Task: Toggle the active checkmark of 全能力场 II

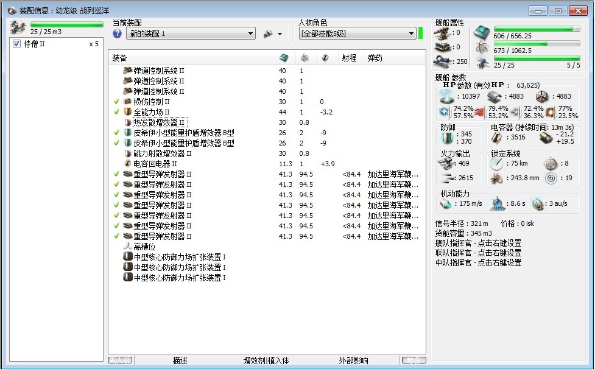Action: pyautogui.click(x=116, y=112)
